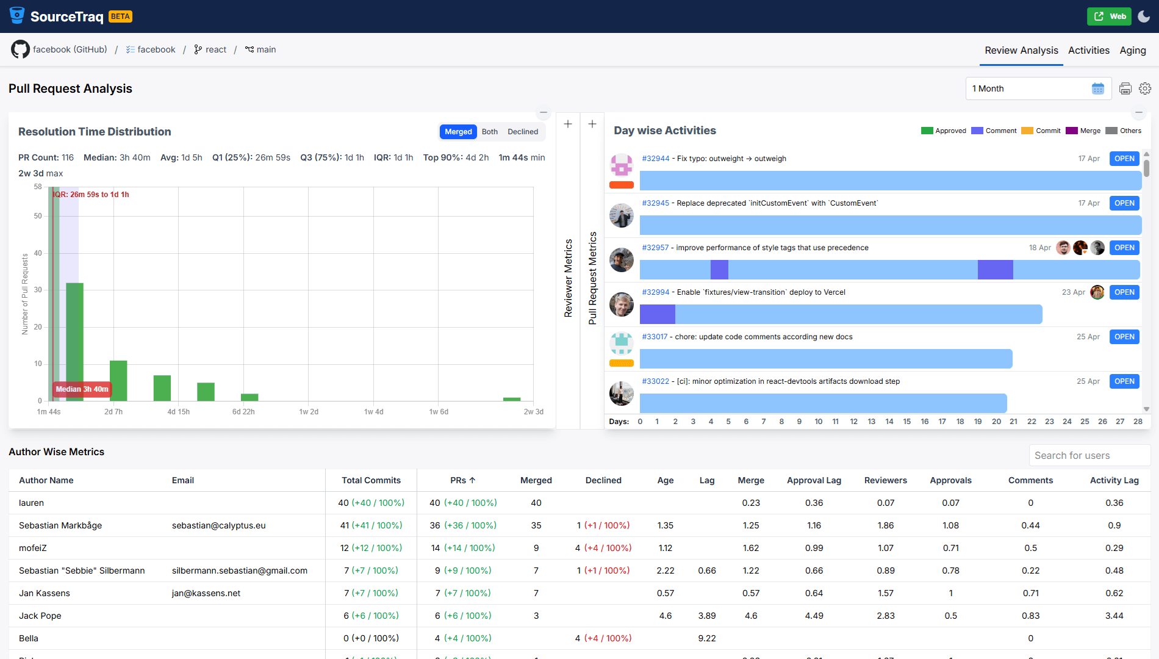Viewport: 1159px width, 659px height.
Task: Click the GitHub icon in the breadcrumb
Action: (x=20, y=49)
